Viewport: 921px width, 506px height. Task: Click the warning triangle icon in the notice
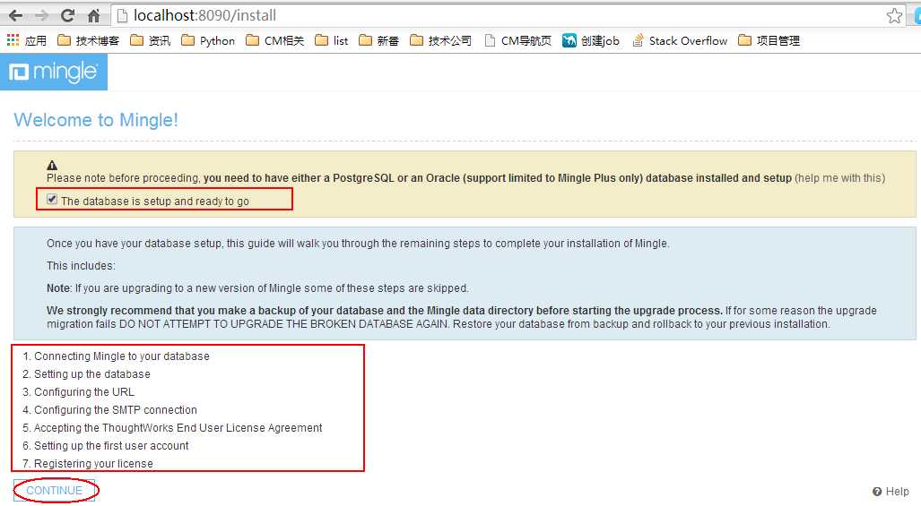point(52,166)
